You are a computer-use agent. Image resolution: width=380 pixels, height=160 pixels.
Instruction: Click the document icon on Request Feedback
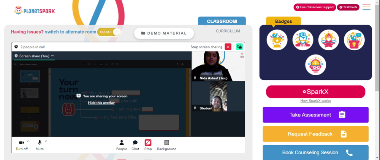pyautogui.click(x=344, y=134)
